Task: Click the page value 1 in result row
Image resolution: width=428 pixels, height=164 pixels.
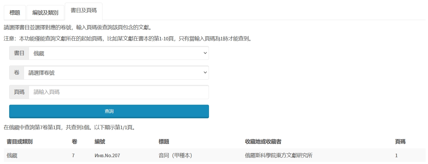Action: point(397,155)
